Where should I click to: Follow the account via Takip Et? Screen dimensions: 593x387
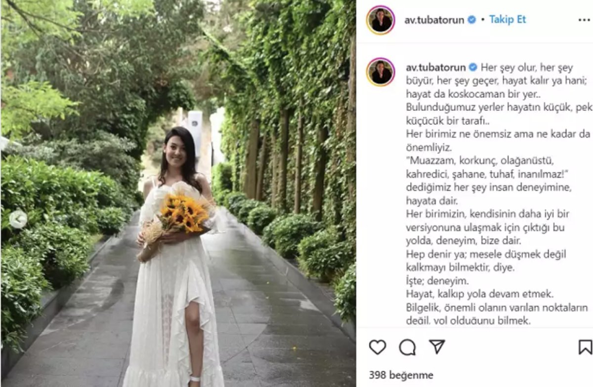pos(508,19)
